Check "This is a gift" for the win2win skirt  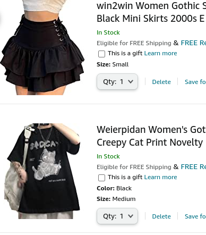tap(101, 54)
